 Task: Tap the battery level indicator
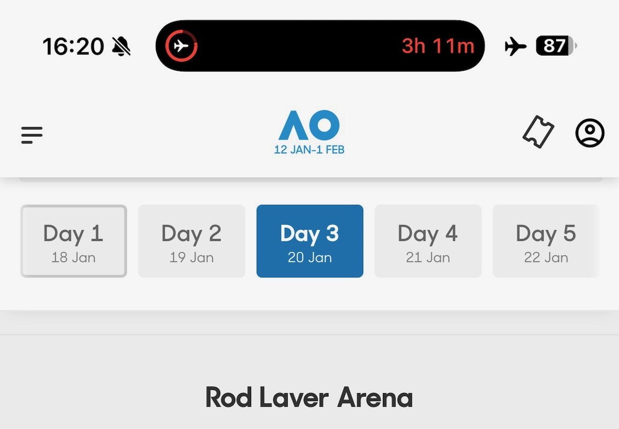coord(556,46)
